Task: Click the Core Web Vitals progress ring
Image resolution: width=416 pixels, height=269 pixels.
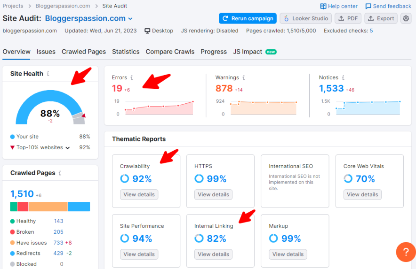Action: [x=348, y=179]
